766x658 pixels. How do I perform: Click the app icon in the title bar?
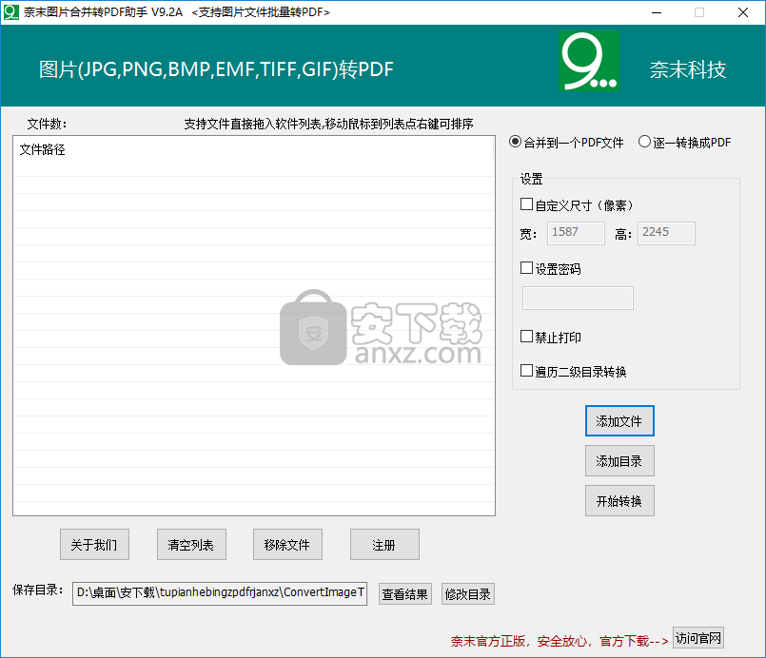[x=10, y=11]
